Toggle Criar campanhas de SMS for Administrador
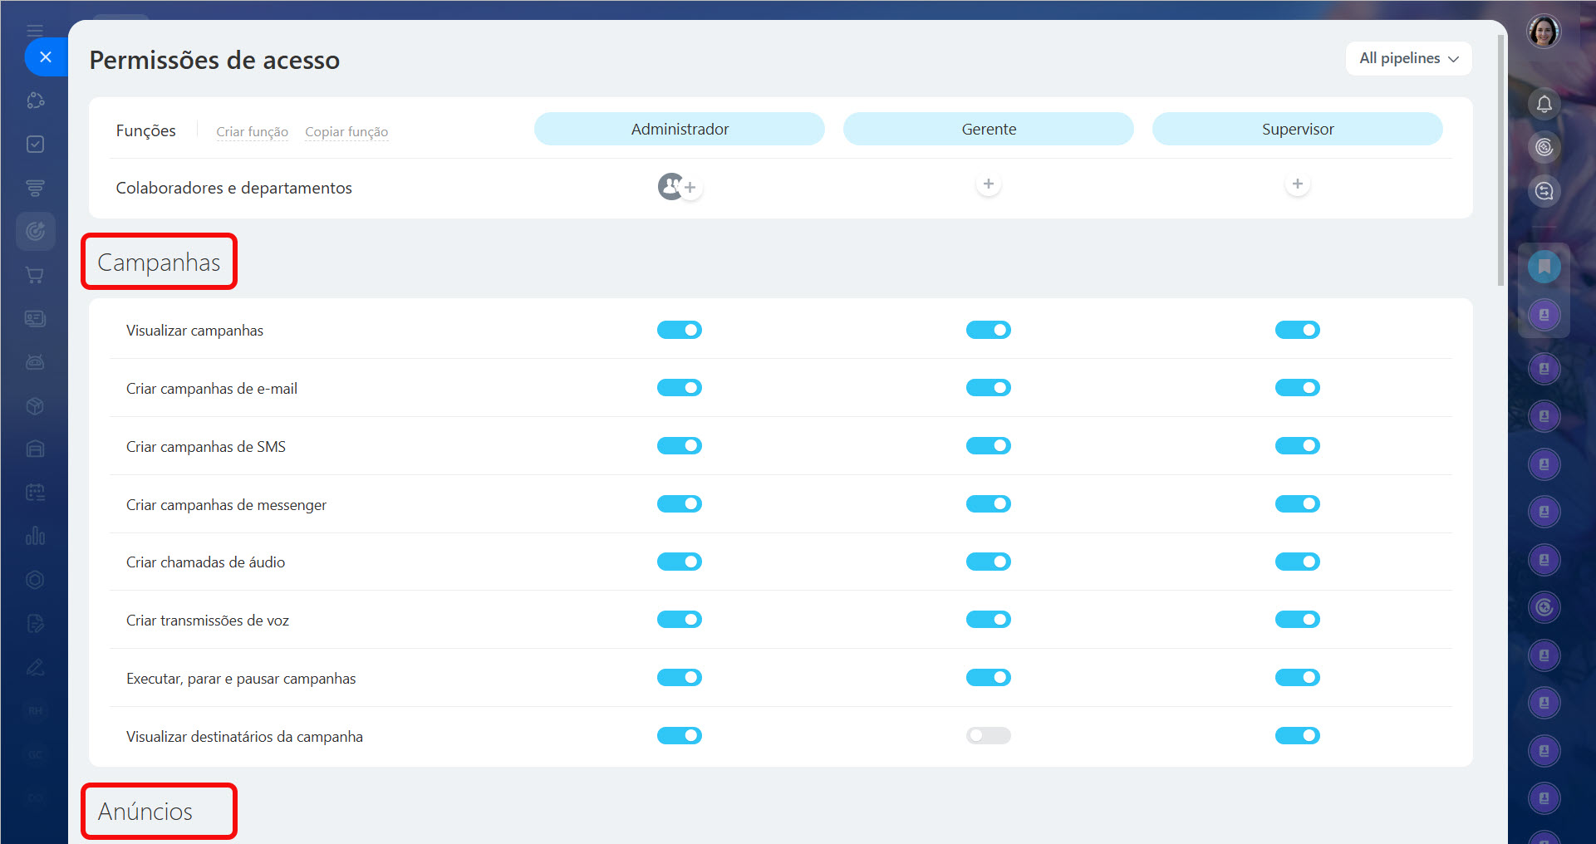Viewport: 1596px width, 844px height. click(680, 445)
